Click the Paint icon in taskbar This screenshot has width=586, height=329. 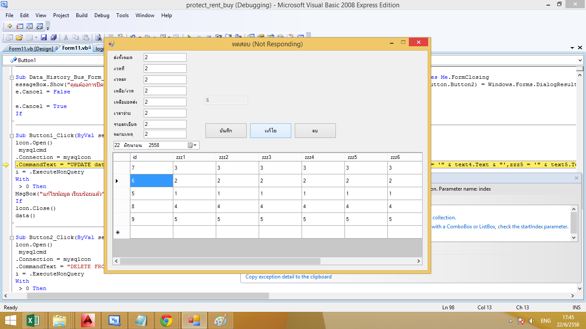[x=221, y=320]
